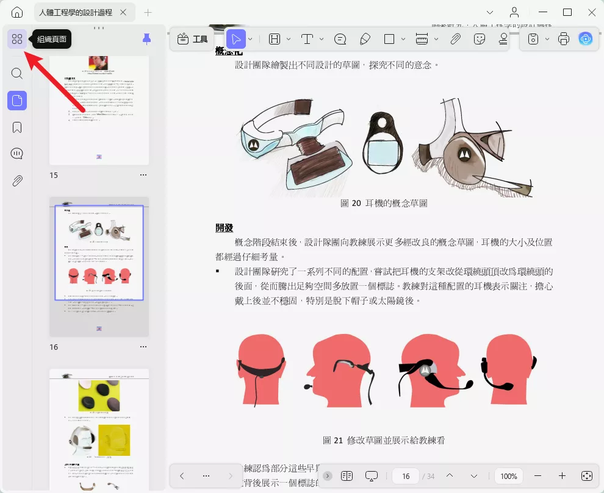604x493 pixels.
Task: Select the text T tool
Action: click(x=307, y=39)
